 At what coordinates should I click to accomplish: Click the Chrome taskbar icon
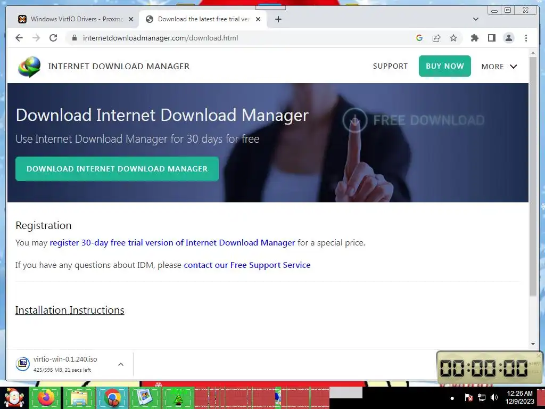pos(112,398)
